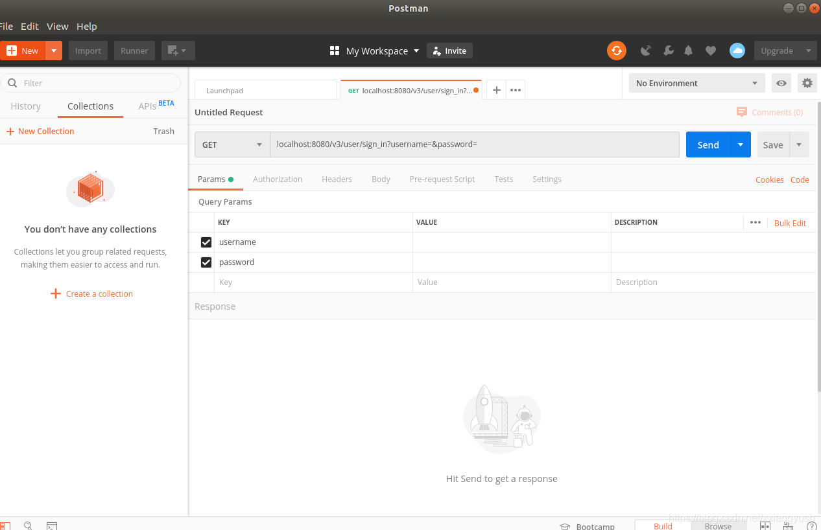Click the request URL input field
This screenshot has width=821, height=530.
coord(475,144)
